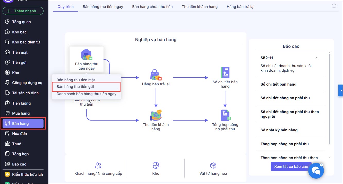Switch to the Thu tiền khách hàng tab
This screenshot has height=184, width=343.
point(200,7)
